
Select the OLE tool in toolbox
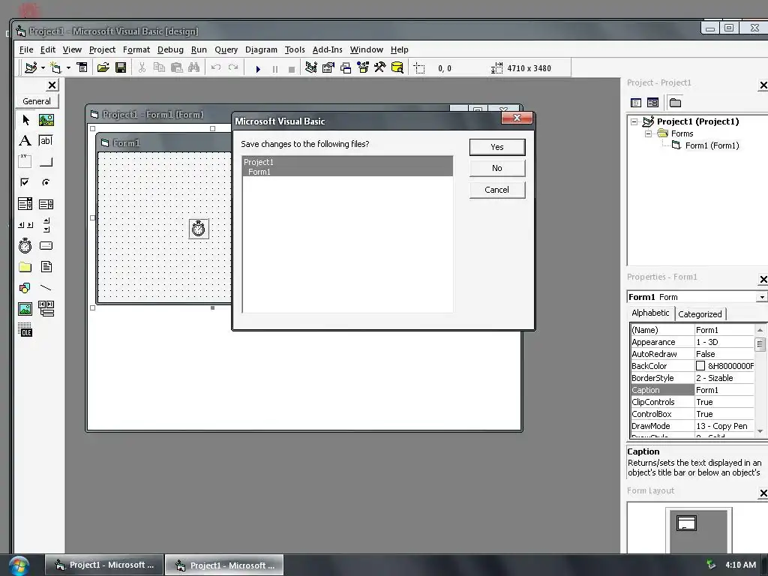[25, 330]
